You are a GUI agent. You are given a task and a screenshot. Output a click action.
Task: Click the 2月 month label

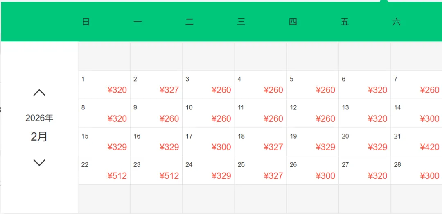[x=39, y=137]
